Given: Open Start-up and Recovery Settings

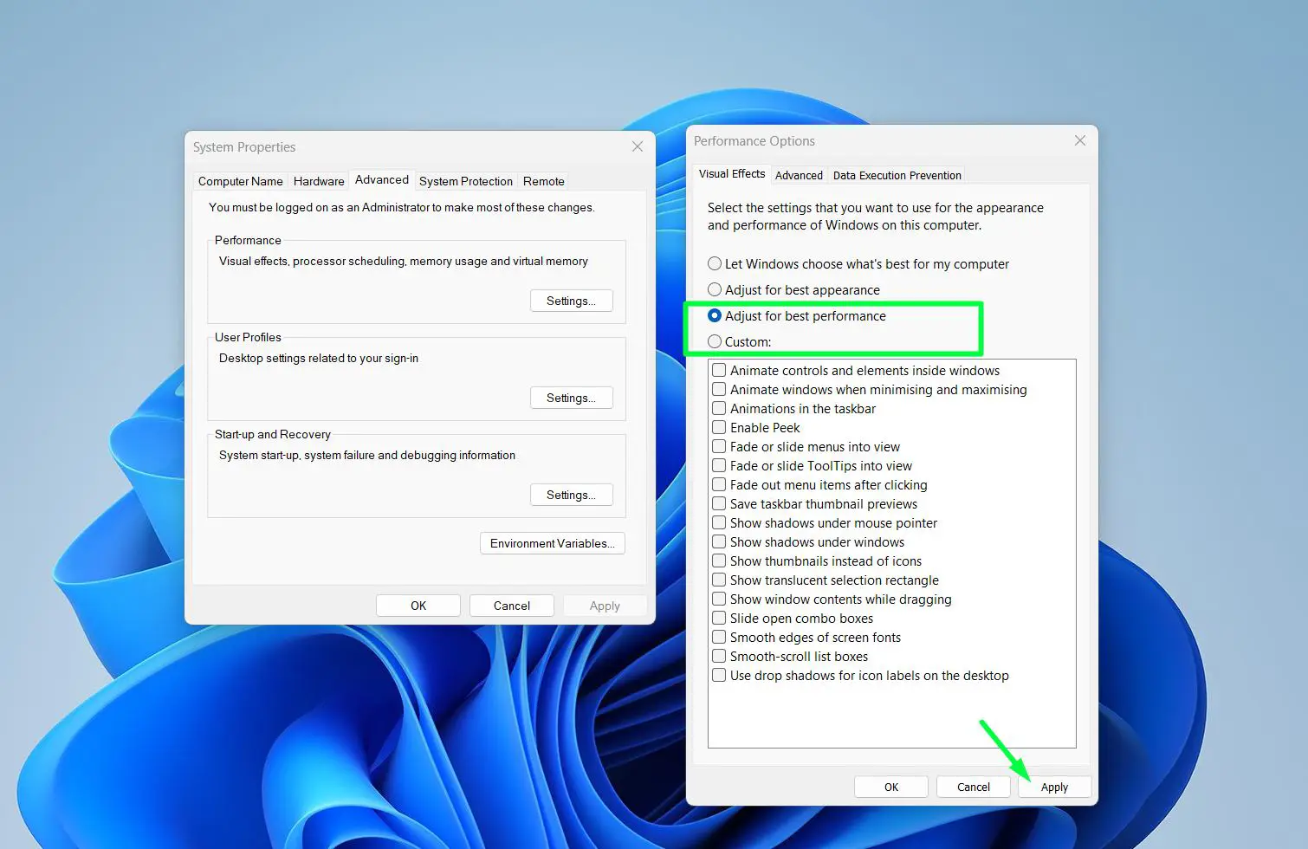Looking at the screenshot, I should click(x=571, y=494).
